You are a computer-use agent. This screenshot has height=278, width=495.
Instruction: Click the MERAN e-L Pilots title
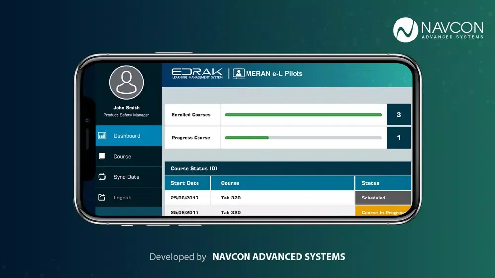pos(274,74)
